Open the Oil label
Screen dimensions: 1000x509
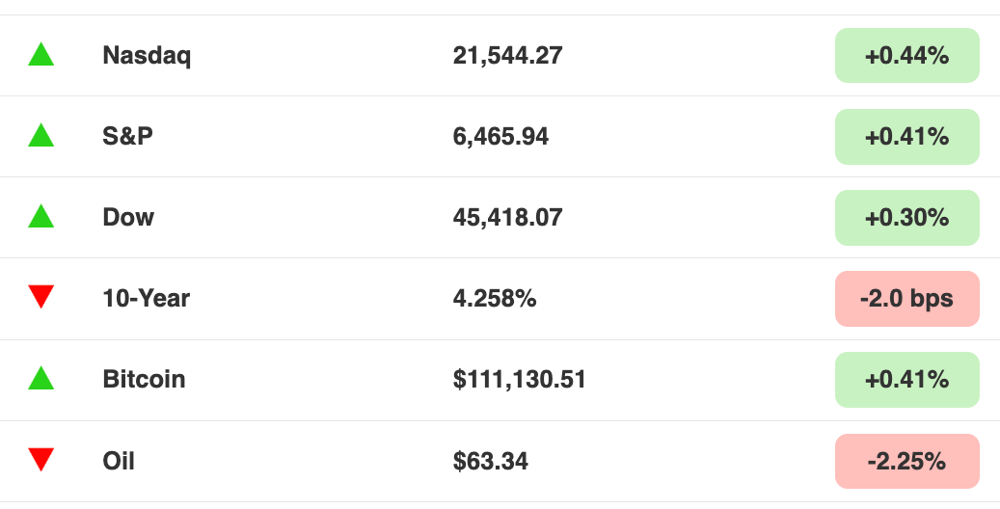[x=119, y=461]
